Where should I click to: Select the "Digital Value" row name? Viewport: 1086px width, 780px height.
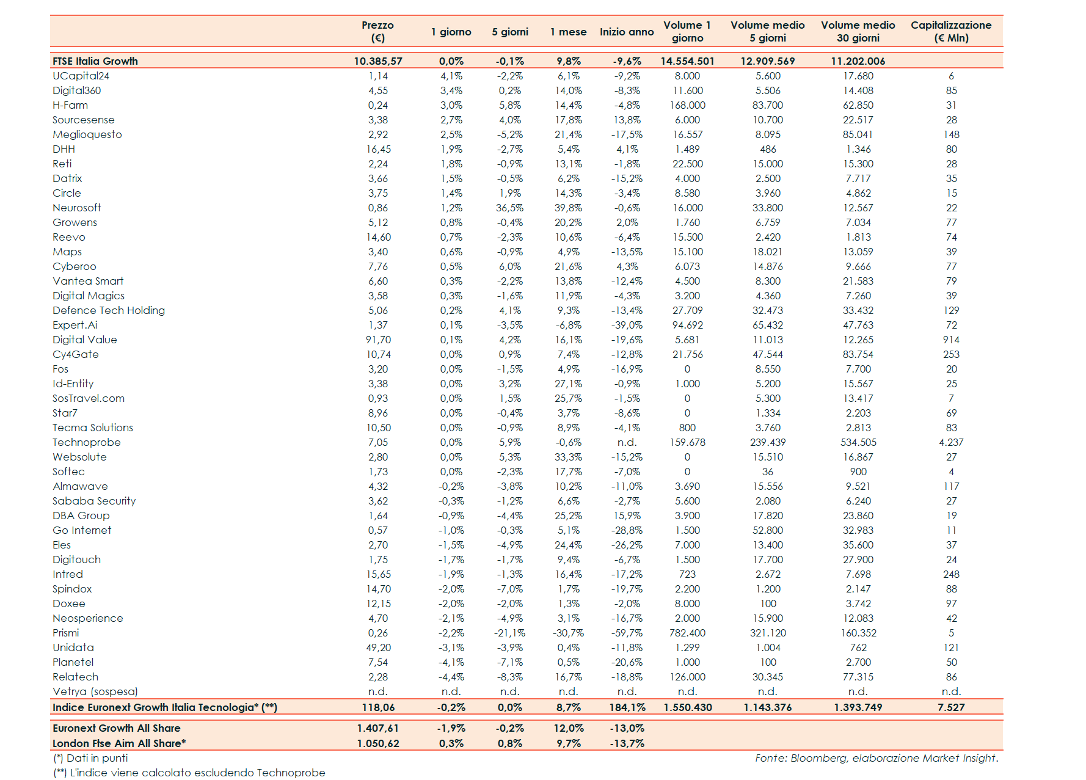click(85, 340)
